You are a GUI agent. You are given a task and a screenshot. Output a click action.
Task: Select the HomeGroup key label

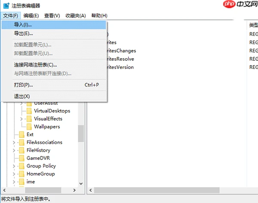(41, 174)
